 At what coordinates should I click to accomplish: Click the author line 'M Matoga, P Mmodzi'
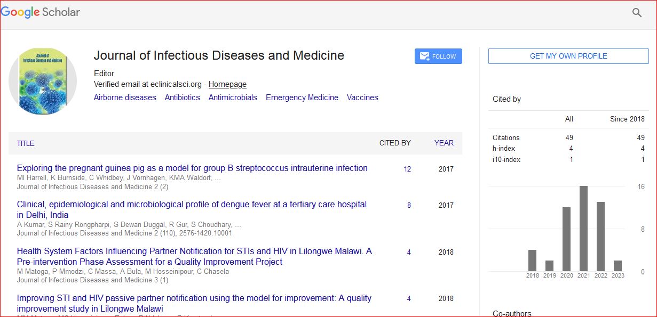click(x=123, y=272)
